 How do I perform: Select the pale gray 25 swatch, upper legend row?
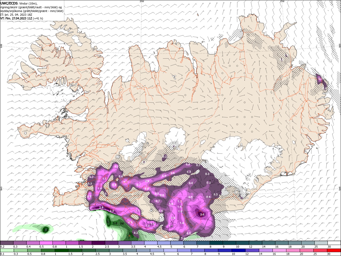pyautogui.click(x=321, y=243)
